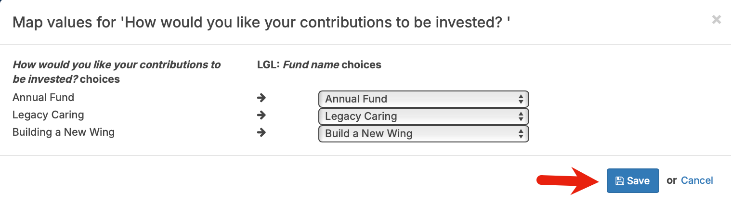Click the Annual Fund choice label on left
The width and height of the screenshot is (731, 205).
[43, 98]
